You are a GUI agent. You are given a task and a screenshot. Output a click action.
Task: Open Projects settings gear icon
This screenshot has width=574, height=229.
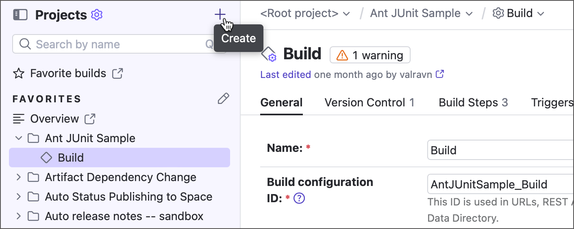[x=97, y=15]
